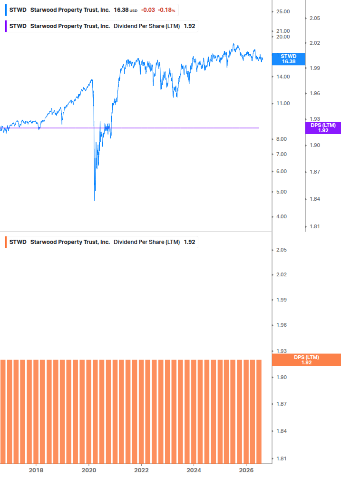The height and width of the screenshot is (478, 341).
Task: Click the 1.81 value on lower pane axis
Action: coord(281,458)
